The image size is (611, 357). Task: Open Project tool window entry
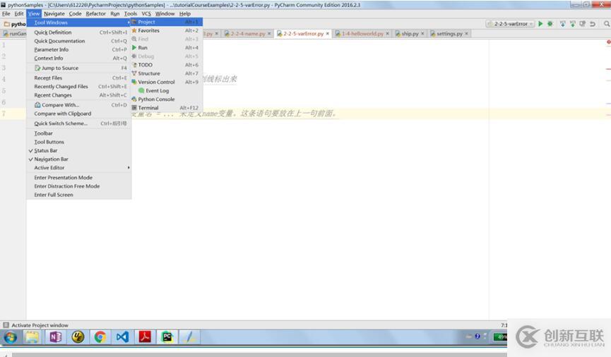tap(167, 22)
